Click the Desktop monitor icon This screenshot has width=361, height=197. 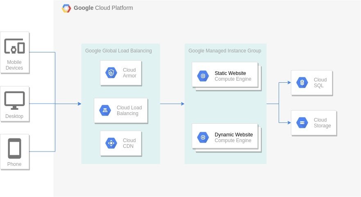[14, 100]
